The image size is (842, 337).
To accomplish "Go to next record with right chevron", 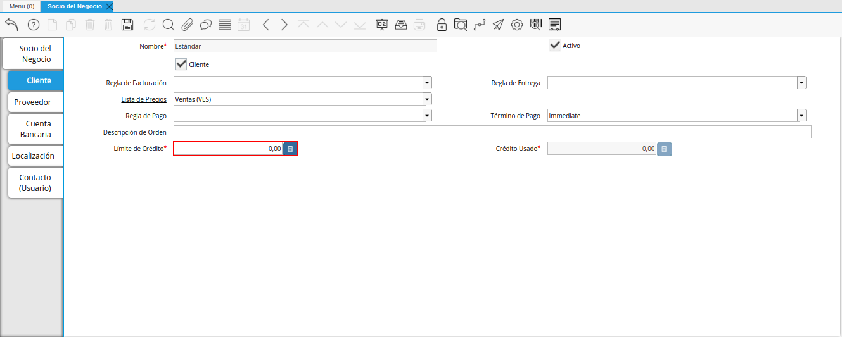I will pos(284,25).
